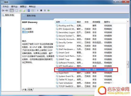Switch to the 扩展 tab
Screen dimensions: 131x96
(x=24, y=90)
